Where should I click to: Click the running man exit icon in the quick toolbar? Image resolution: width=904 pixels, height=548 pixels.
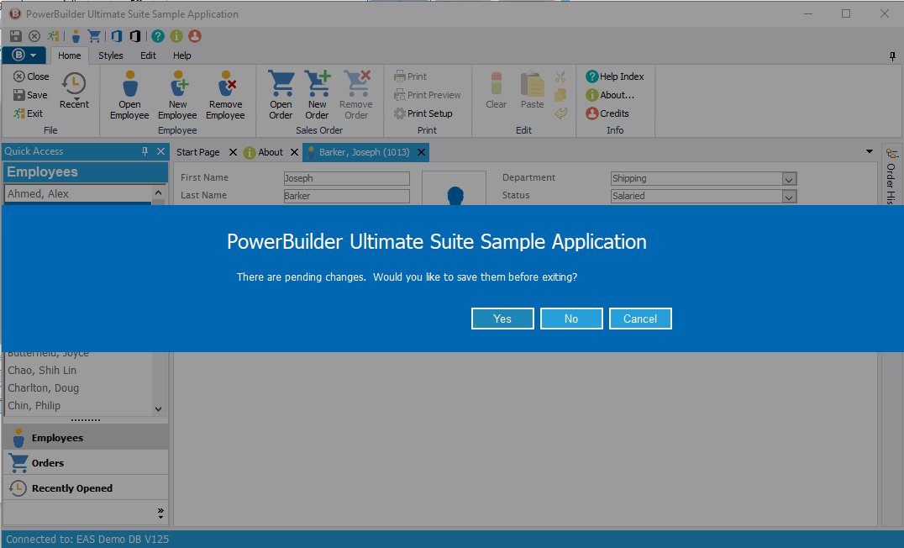point(53,36)
